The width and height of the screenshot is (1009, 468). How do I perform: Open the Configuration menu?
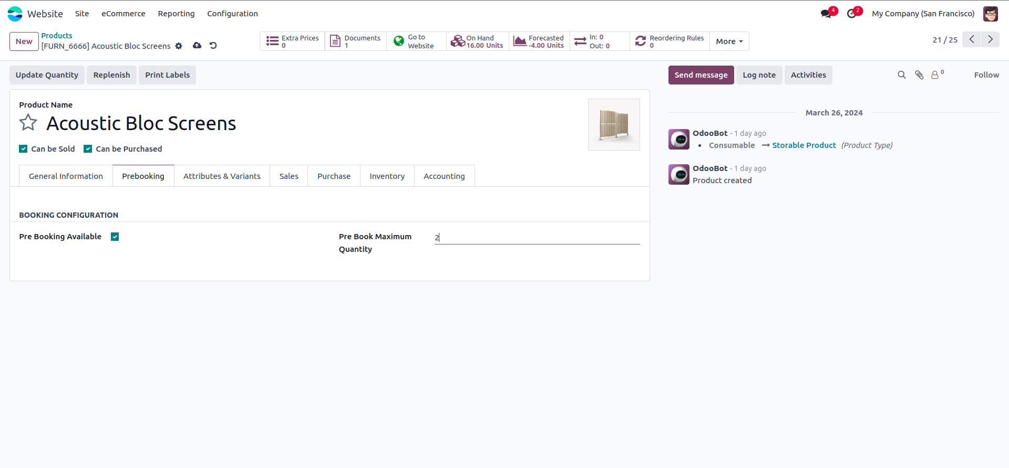[x=232, y=14]
